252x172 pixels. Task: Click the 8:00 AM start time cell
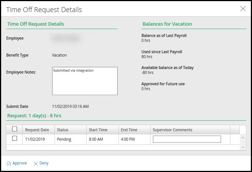[96, 139]
